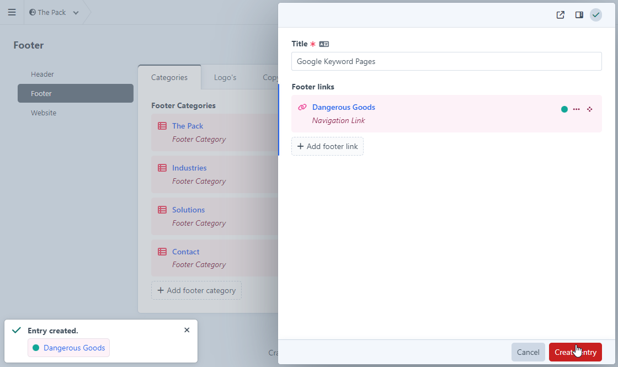Open the hamburger navigation menu
This screenshot has height=367, width=618.
pos(12,12)
